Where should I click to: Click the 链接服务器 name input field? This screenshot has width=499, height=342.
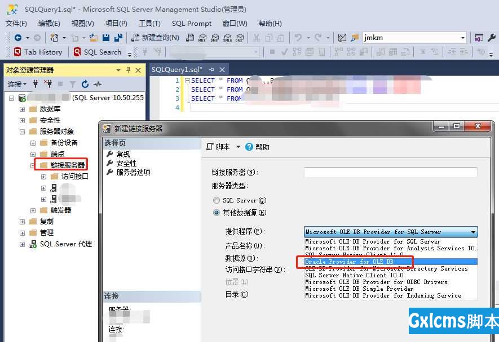[391, 172]
